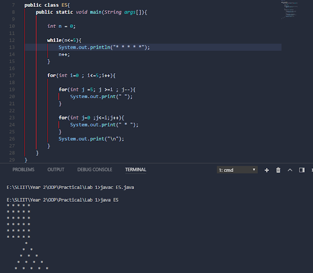Image resolution: width=313 pixels, height=273 pixels.
Task: Click the 'for(int j=0 ;j<=i;j++){' line
Action: (91, 118)
